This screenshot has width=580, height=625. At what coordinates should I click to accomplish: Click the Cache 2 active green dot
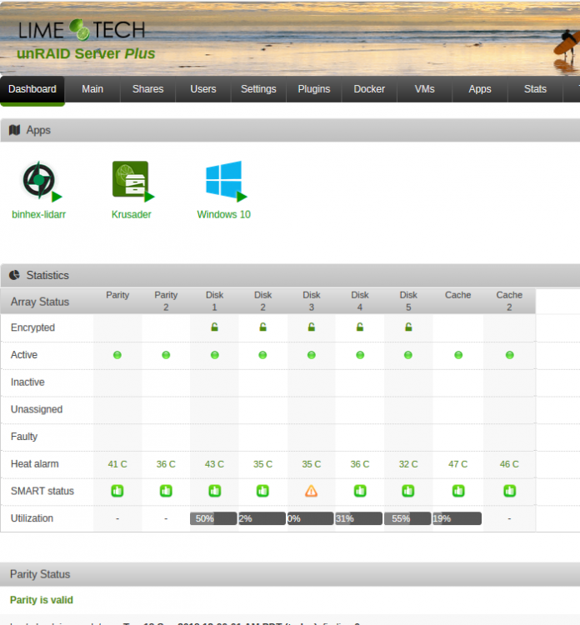pyautogui.click(x=509, y=355)
